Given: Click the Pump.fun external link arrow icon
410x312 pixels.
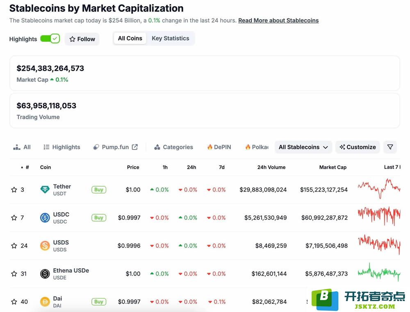Looking at the screenshot, I should point(134,147).
